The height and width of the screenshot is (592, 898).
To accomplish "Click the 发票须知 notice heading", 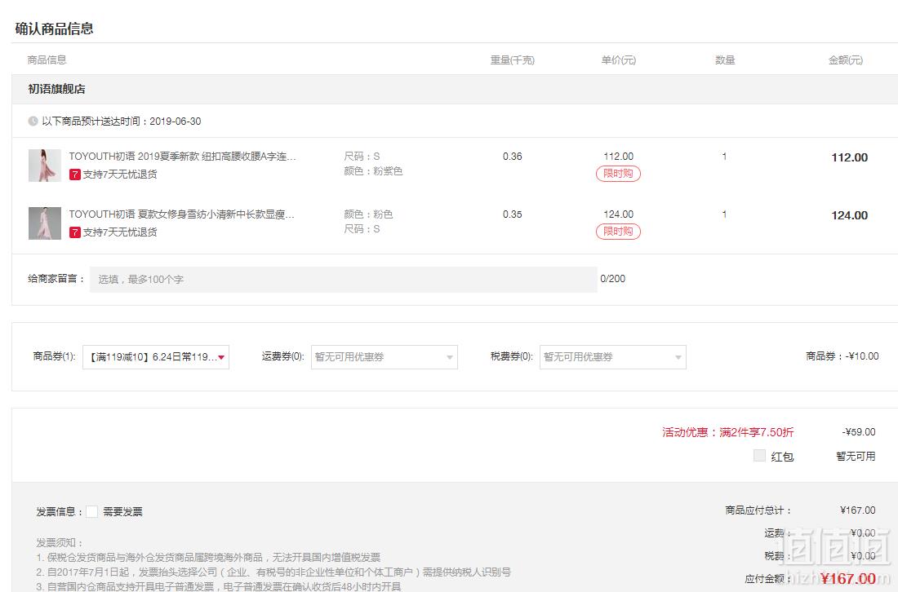I will pyautogui.click(x=60, y=543).
